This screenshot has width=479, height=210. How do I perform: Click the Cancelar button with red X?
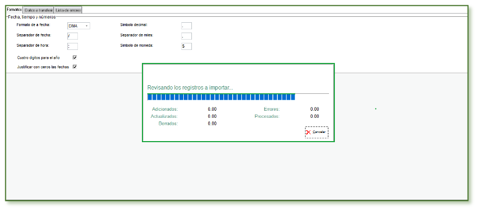click(x=316, y=132)
